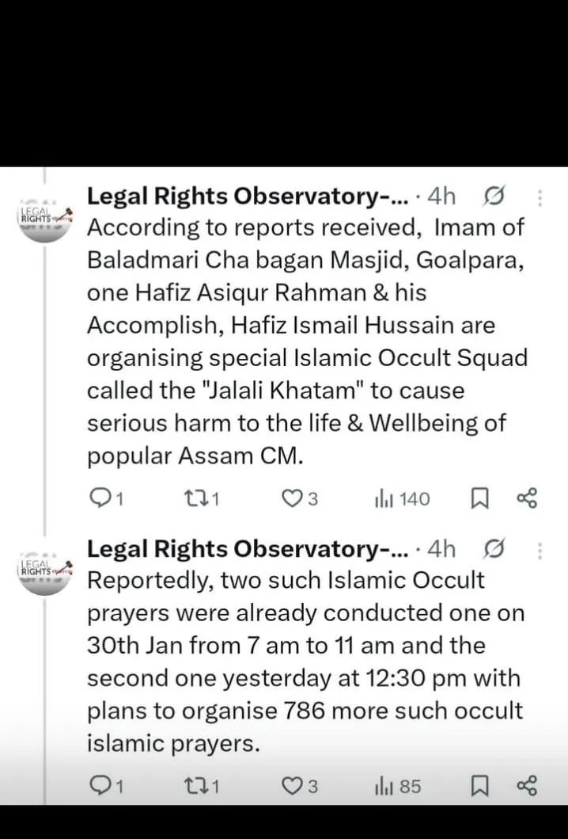Open Legal Rights Observatory profile from the first tweet
The image size is (568, 839).
[247, 196]
